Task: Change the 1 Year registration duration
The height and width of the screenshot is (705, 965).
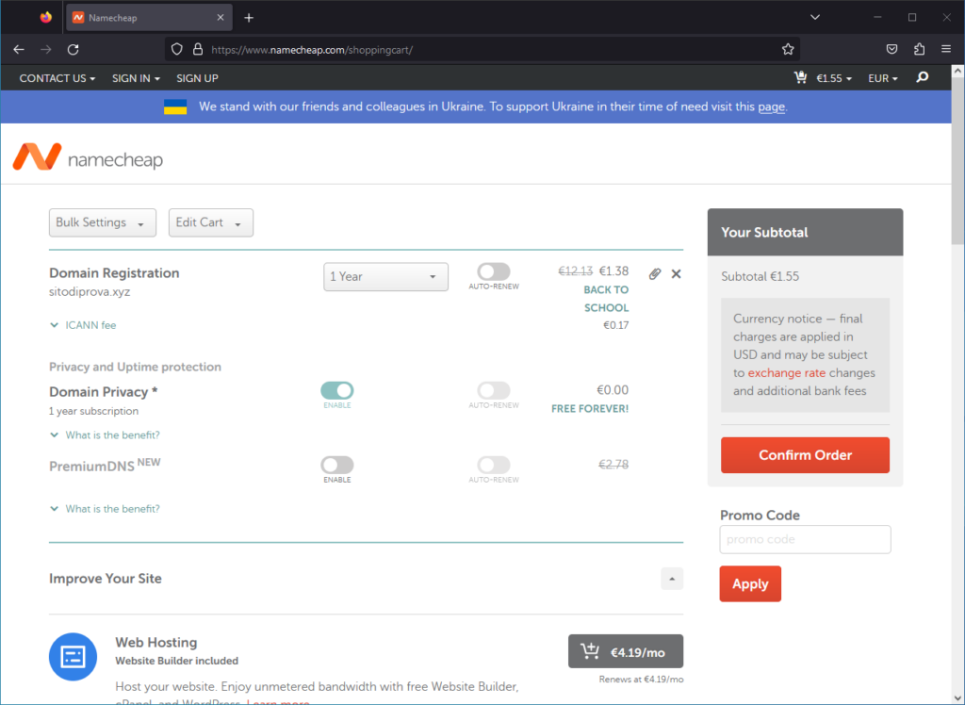Action: point(385,277)
